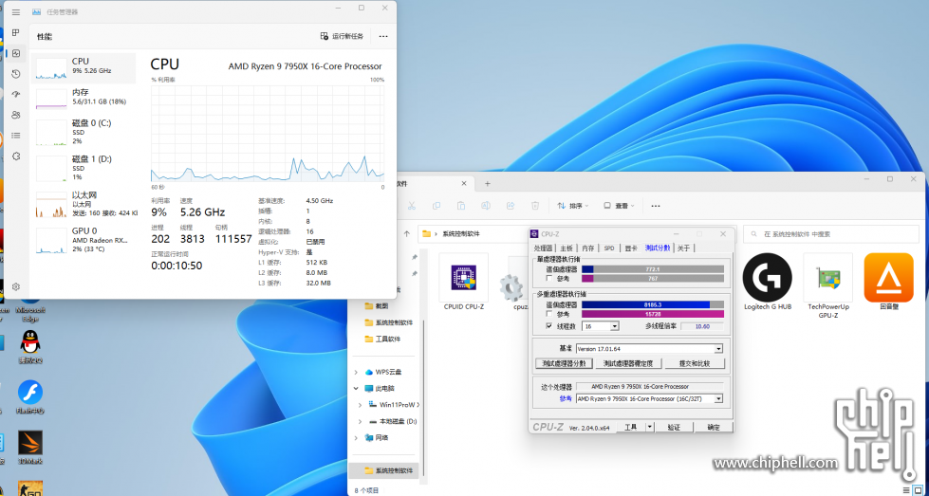The image size is (929, 496).
Task: Click 工具 tools button in CPU-Z
Action: tap(630, 427)
